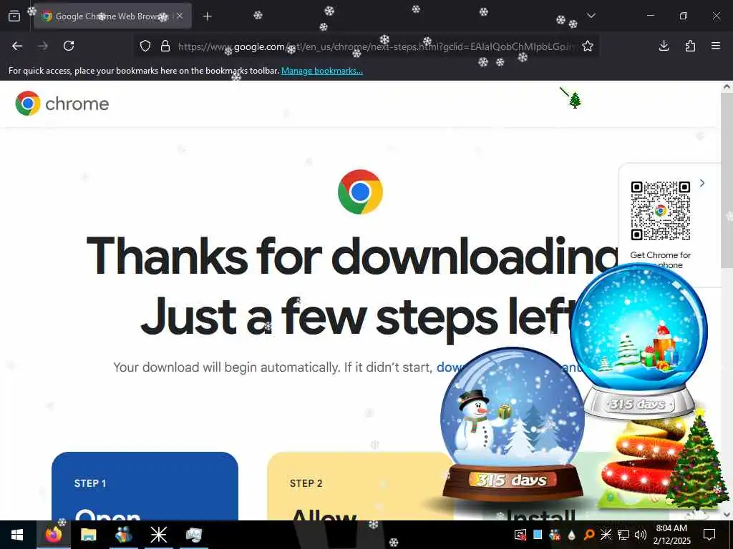Bookmark this page with the star icon

coord(588,46)
